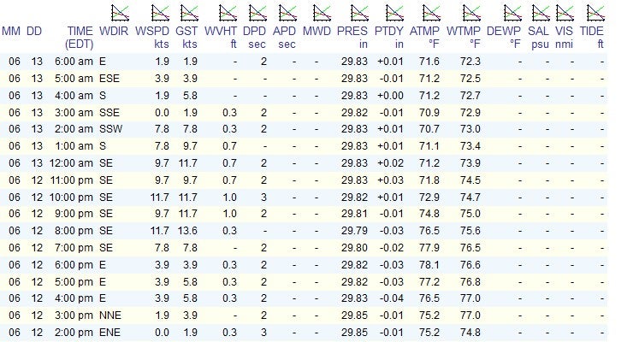Open the plot icon above GST
Screen dimensions: 639x342
[x=190, y=13]
